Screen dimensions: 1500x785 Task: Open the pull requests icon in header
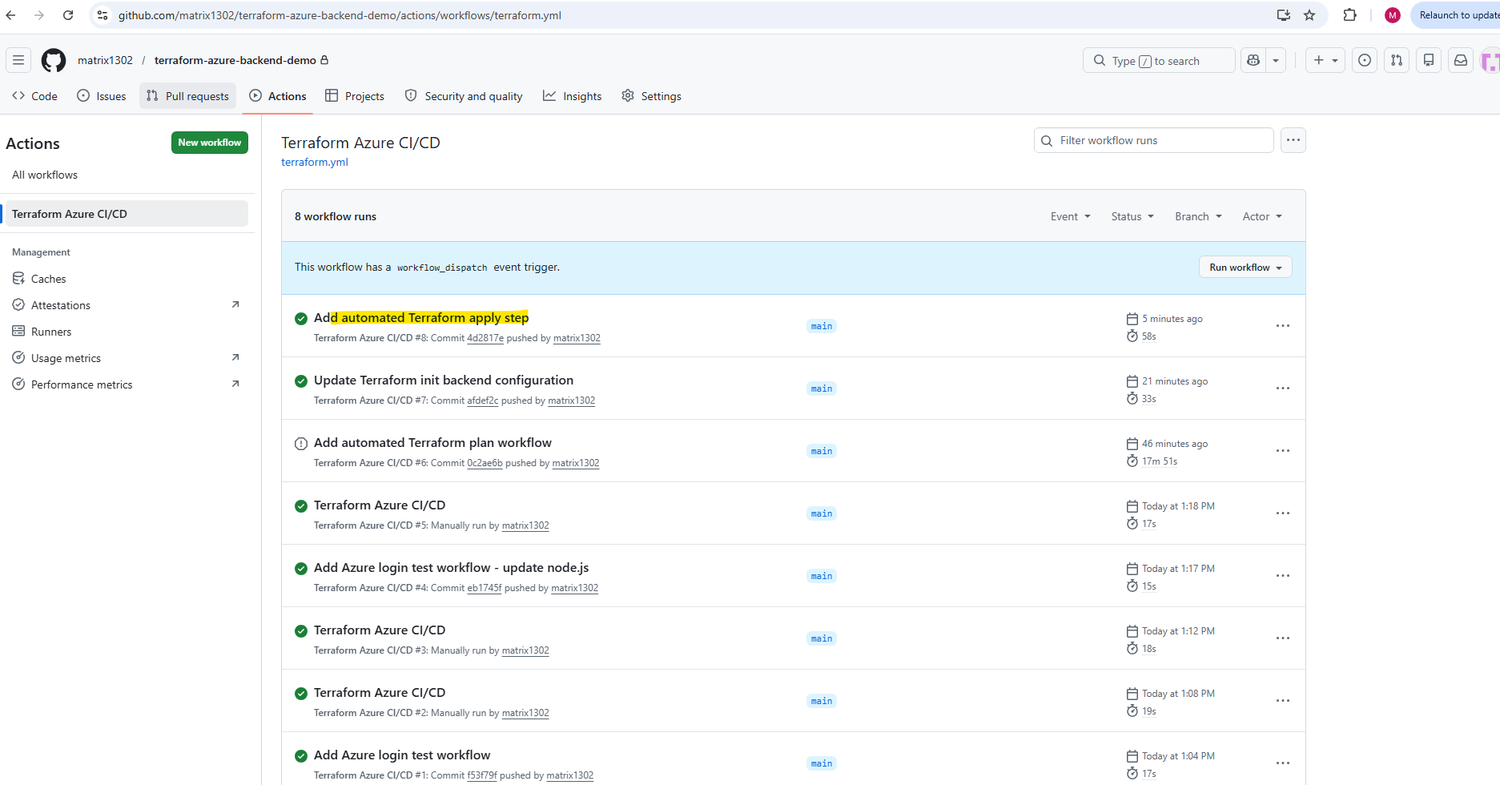[x=1397, y=60]
